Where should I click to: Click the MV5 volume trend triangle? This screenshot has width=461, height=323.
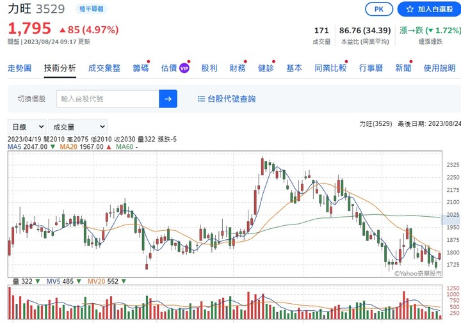point(79,281)
